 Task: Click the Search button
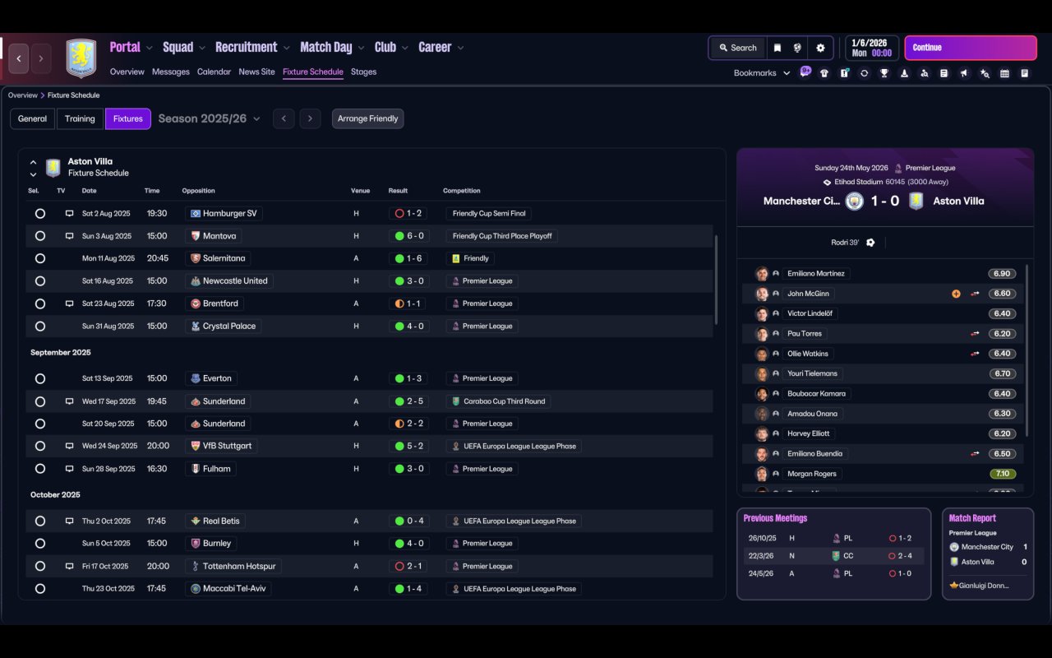(x=737, y=48)
